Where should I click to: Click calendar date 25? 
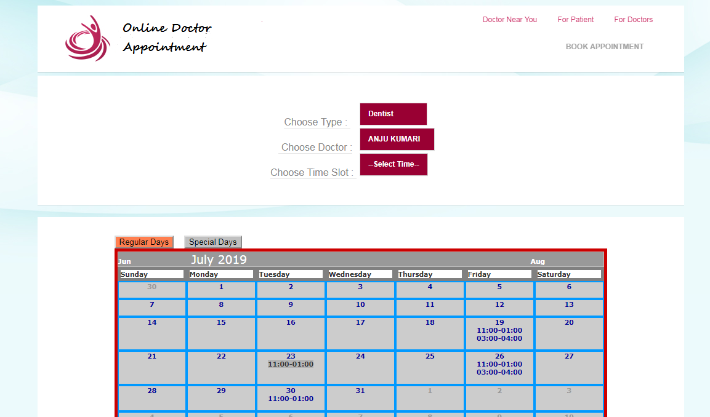[430, 356]
